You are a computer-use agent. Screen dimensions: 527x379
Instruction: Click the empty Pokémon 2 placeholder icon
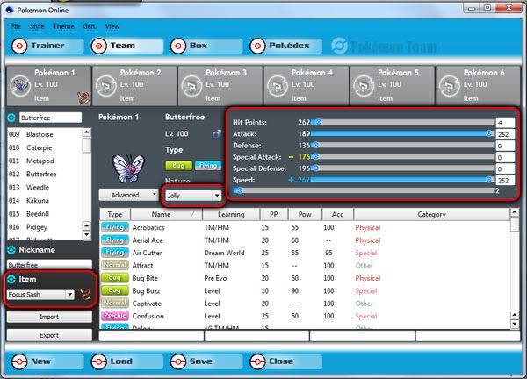105,86
